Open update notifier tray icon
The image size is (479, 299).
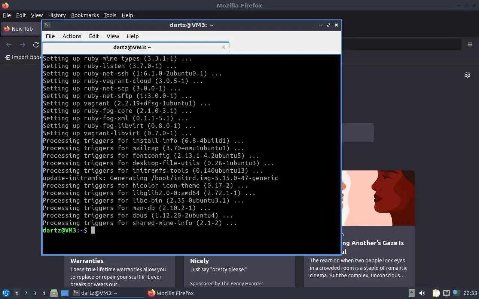tap(455, 293)
